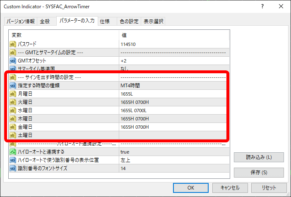Click the empty 土曜日 value cell
Viewport: 291px width, 197px height.
[x=173, y=135]
